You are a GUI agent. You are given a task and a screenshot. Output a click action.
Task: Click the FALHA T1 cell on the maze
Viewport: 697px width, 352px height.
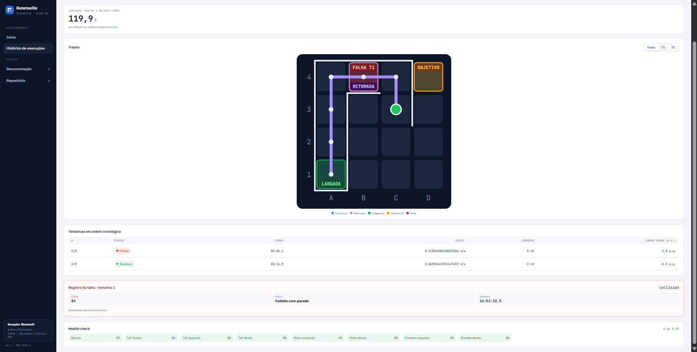pos(364,77)
